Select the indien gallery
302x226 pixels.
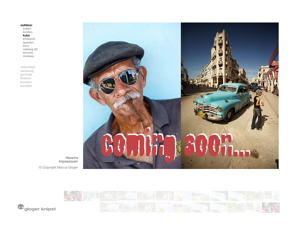(x=27, y=29)
